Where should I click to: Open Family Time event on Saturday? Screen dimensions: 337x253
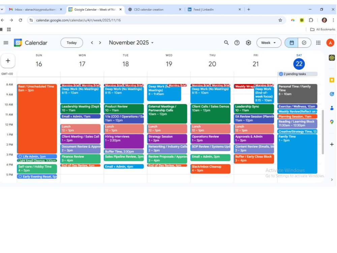(x=297, y=154)
